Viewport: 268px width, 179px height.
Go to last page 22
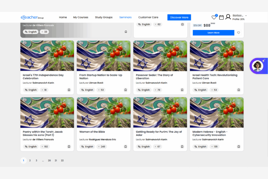[62, 160]
